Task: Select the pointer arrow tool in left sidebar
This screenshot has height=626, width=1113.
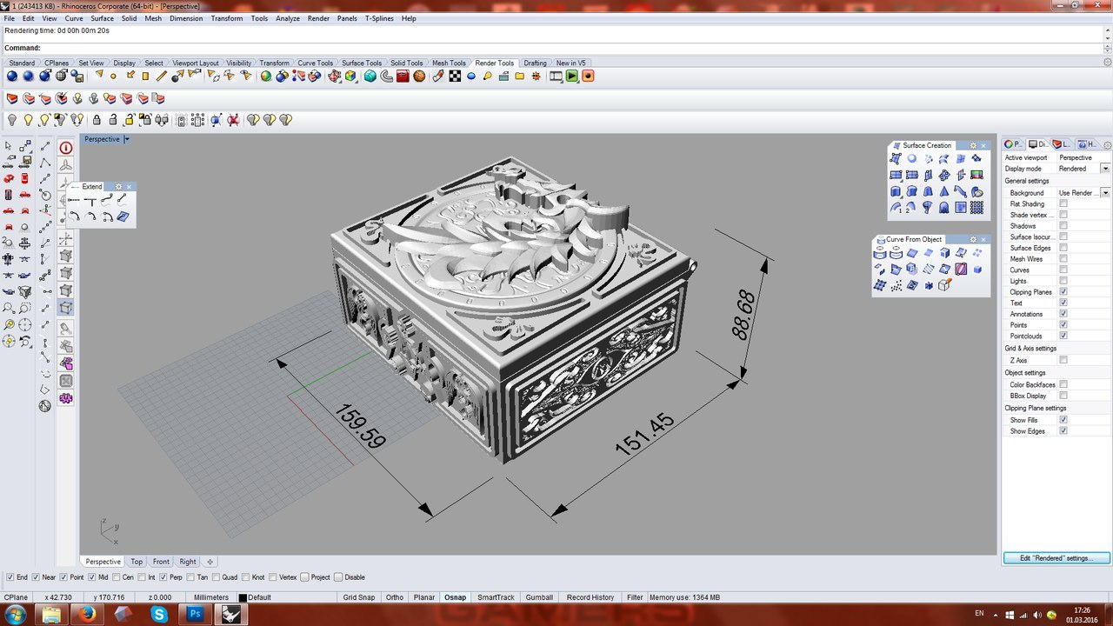Action: pyautogui.click(x=9, y=146)
